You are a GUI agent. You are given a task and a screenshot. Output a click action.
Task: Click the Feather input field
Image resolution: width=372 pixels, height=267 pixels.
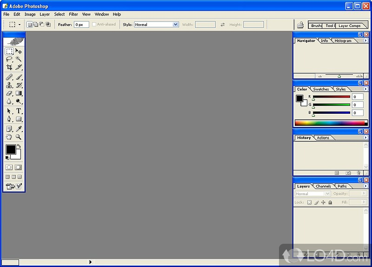click(81, 25)
